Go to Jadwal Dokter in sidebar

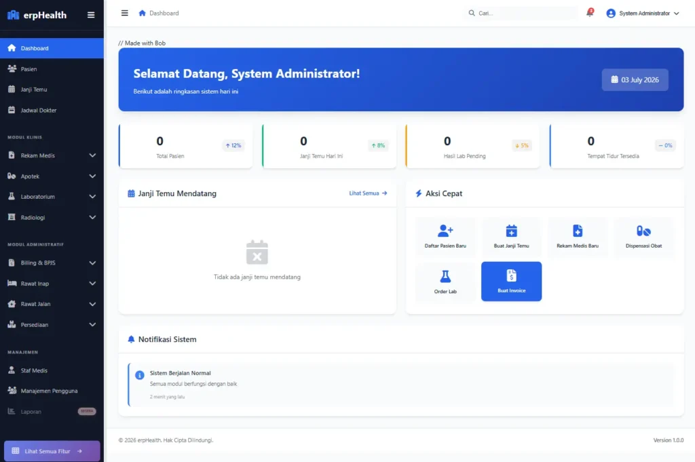tap(52, 110)
